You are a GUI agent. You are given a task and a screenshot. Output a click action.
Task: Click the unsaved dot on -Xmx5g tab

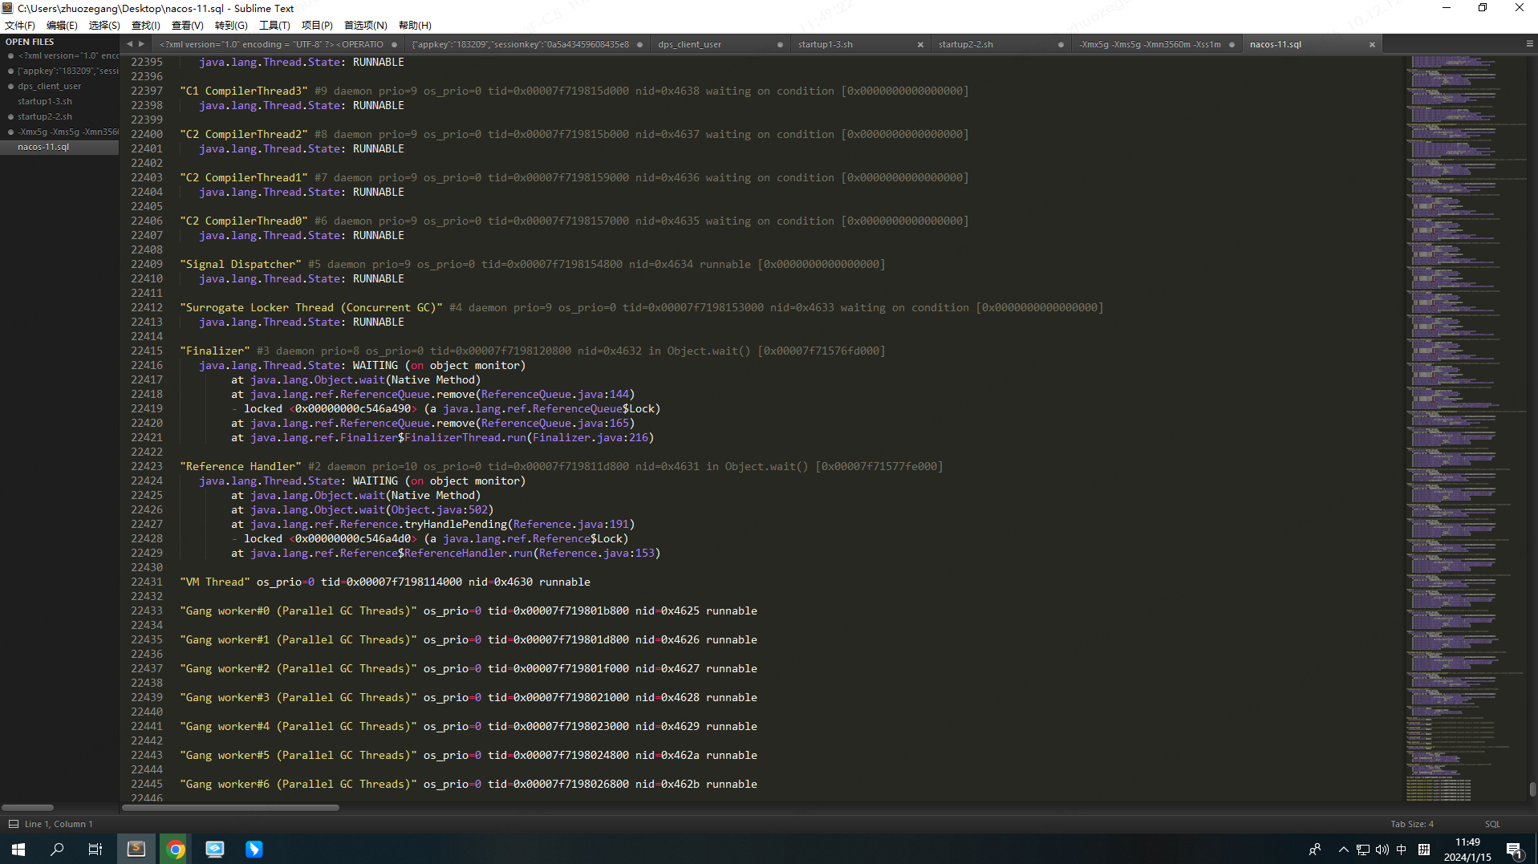[x=1232, y=45]
